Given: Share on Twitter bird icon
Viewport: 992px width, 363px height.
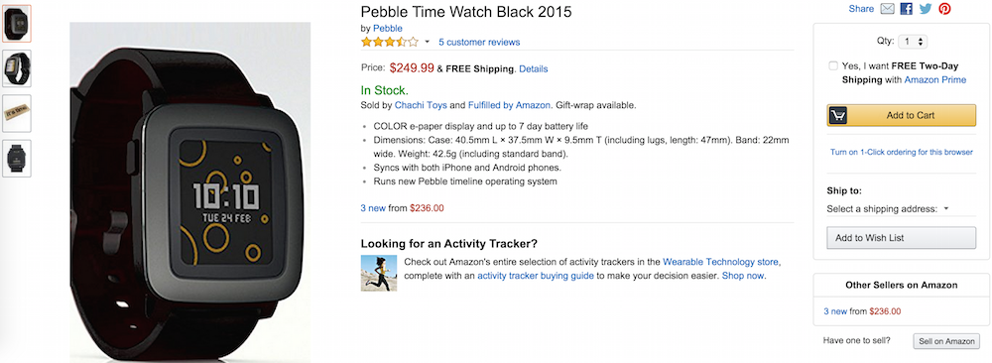Looking at the screenshot, I should point(926,9).
